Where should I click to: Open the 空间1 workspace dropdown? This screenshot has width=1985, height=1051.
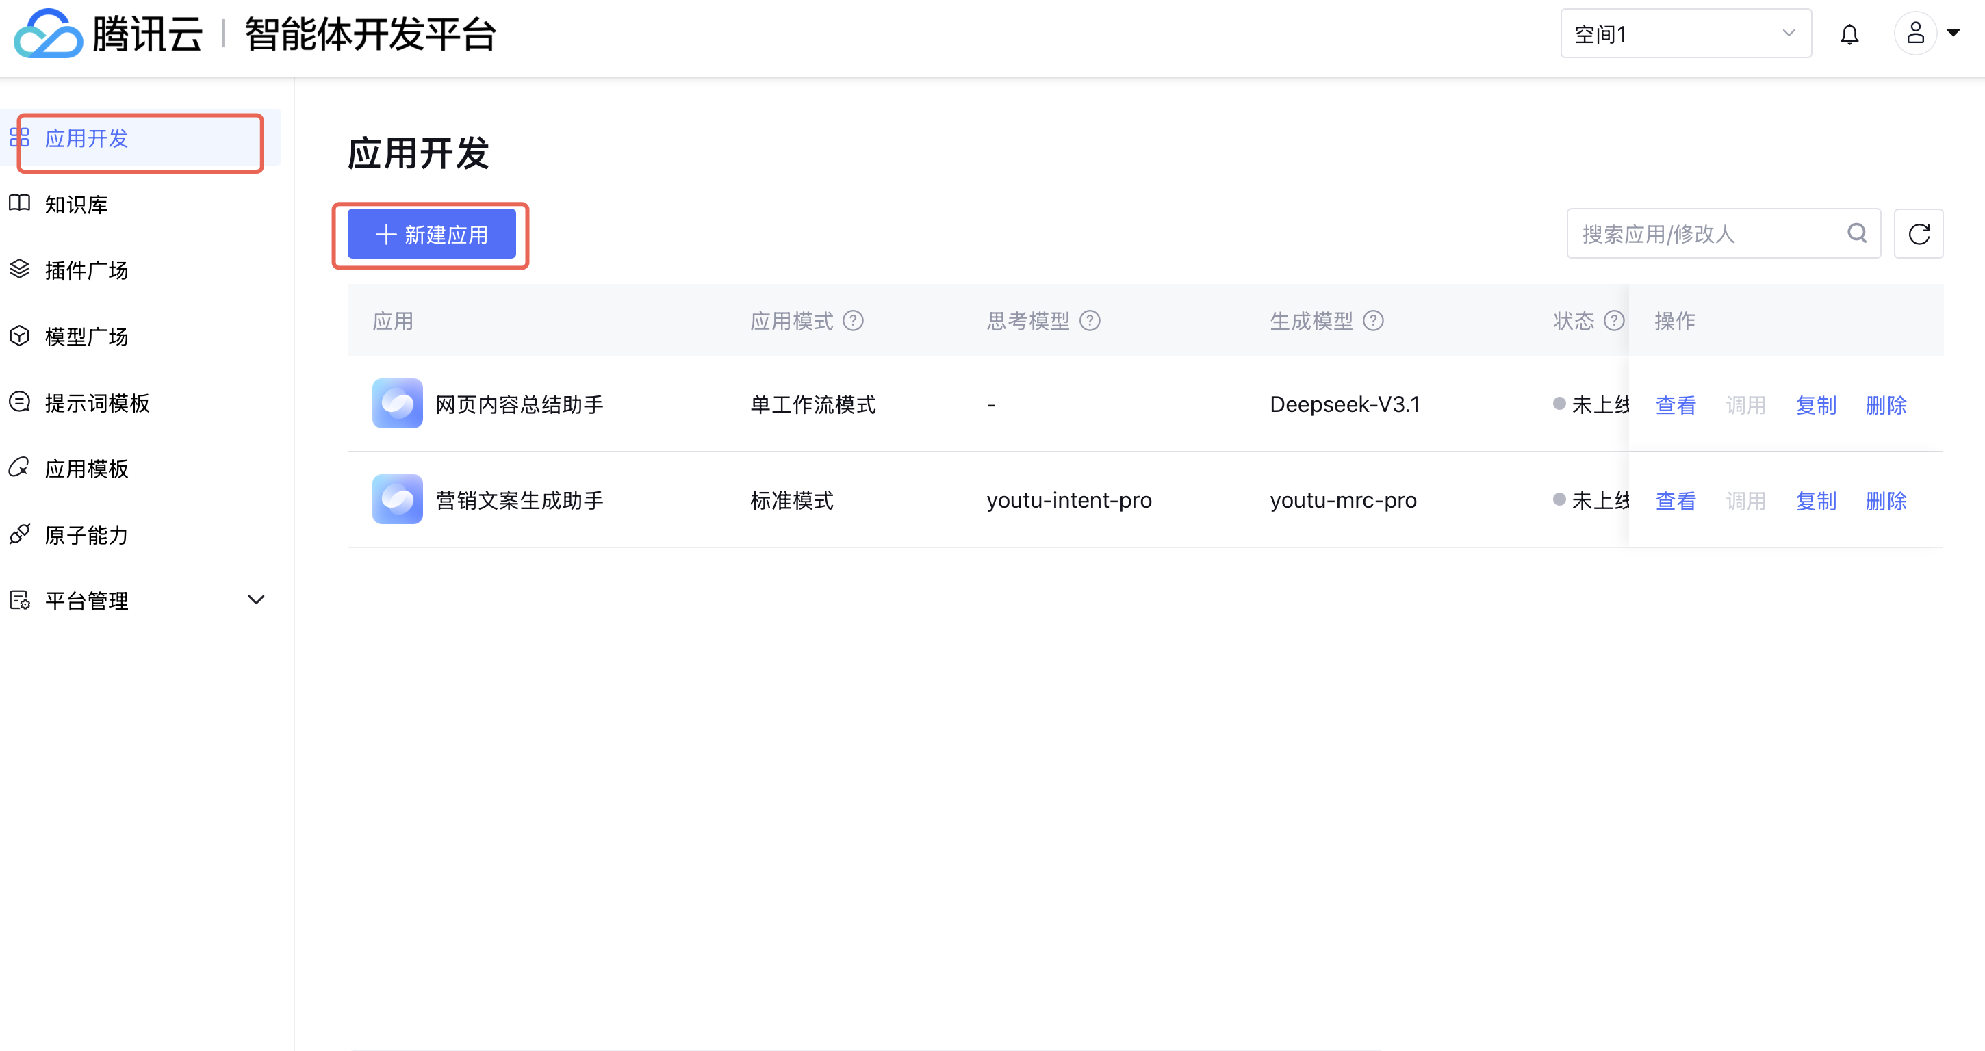1685,34
